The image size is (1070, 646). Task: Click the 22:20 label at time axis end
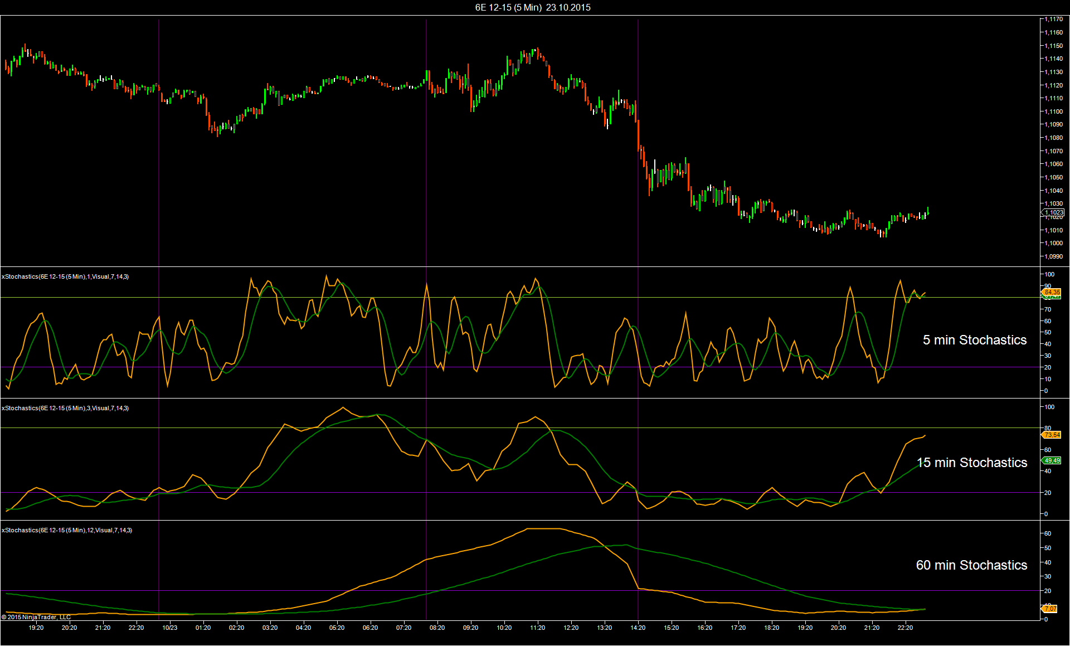tap(905, 628)
